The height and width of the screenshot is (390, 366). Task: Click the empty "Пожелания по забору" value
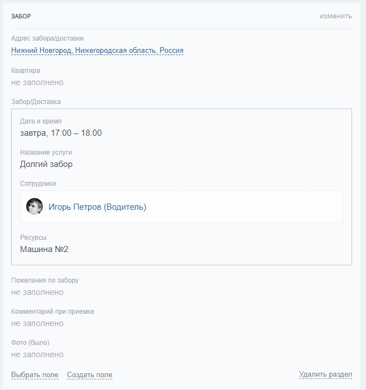pyautogui.click(x=37, y=292)
